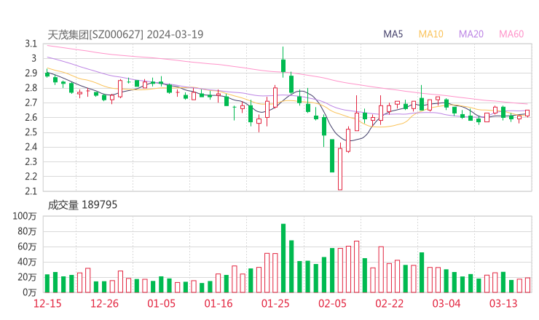The image size is (539, 320).
Task: Click the 天茂集团[SZ000627] chart title
Action: tap(96, 34)
